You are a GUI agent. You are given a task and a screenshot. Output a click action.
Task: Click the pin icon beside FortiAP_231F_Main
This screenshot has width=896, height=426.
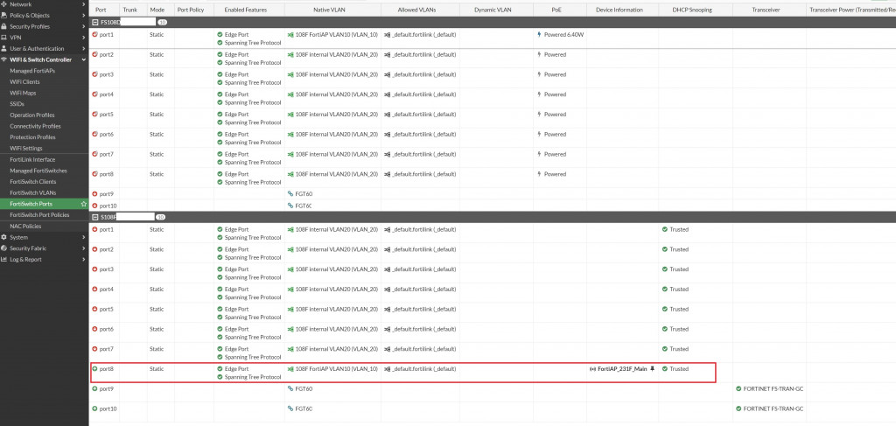652,369
